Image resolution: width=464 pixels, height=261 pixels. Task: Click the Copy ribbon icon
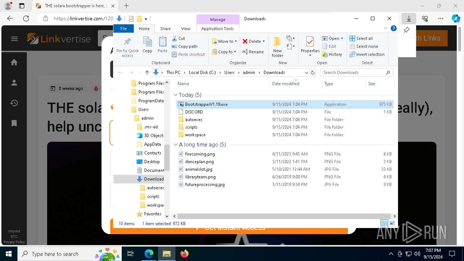click(147, 42)
